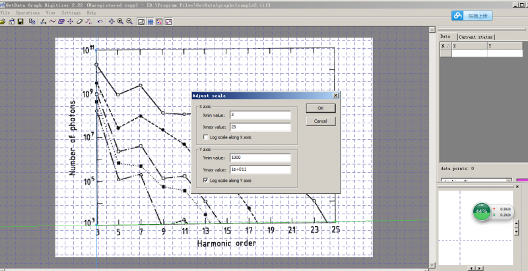Click the Copy data toolbar icon
528x271 pixels.
(32, 22)
